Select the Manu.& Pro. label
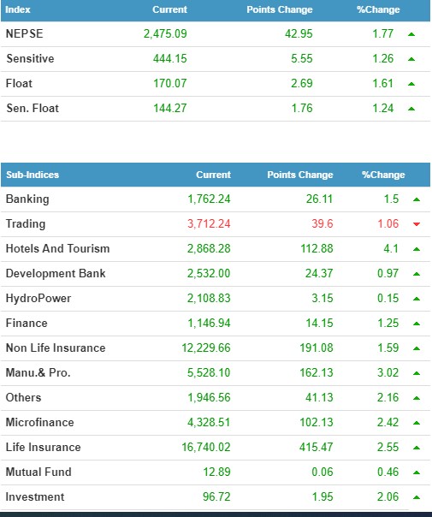This screenshot has height=517, width=432. click(x=38, y=373)
